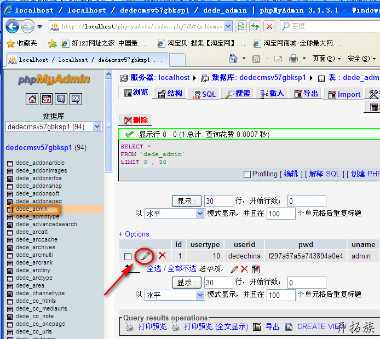
Task: Click the compatibility view icon in address bar
Action: 241,26
